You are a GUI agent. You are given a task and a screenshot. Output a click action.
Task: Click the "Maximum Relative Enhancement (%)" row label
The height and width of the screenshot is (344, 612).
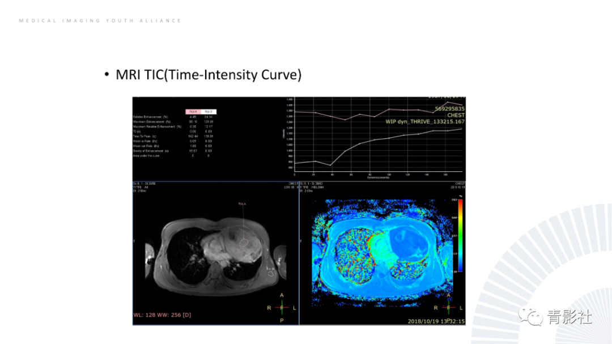[157, 126]
